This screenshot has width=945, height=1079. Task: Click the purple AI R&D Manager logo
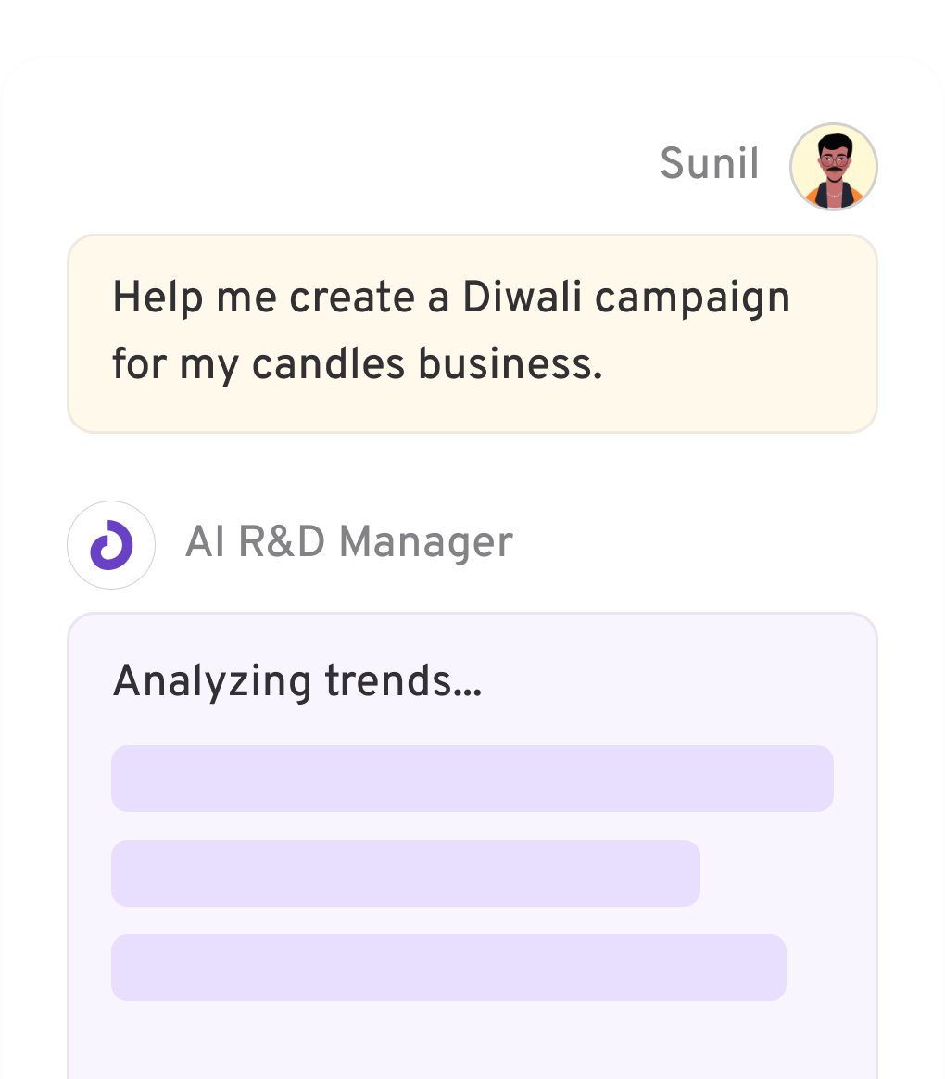(x=111, y=545)
